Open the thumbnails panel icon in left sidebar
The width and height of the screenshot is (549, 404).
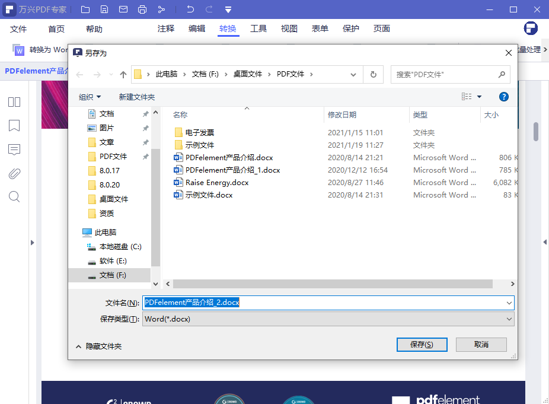(x=14, y=102)
